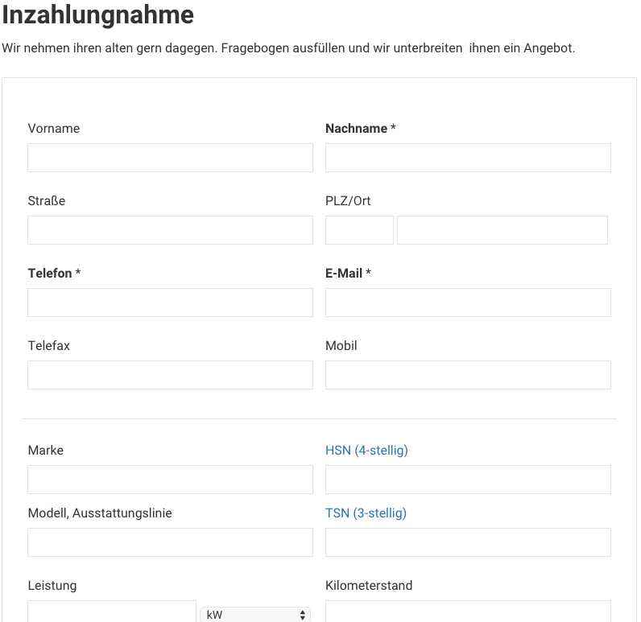Viewport: 641px width, 622px height.
Task: Click into the Straße field
Action: (170, 230)
